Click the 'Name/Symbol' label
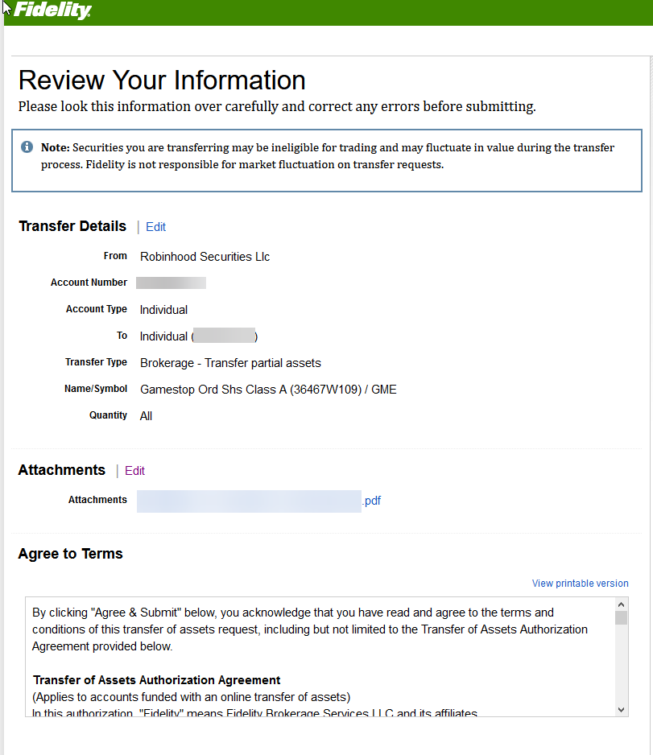Viewport: 653px width, 755px height. coord(96,389)
